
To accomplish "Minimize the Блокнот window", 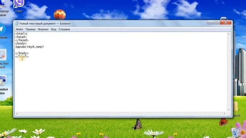I will pyautogui.click(x=210, y=23).
